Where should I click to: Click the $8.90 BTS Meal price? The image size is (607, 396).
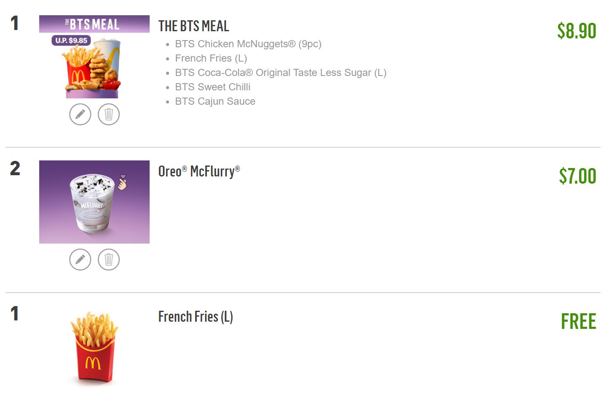pos(577,31)
